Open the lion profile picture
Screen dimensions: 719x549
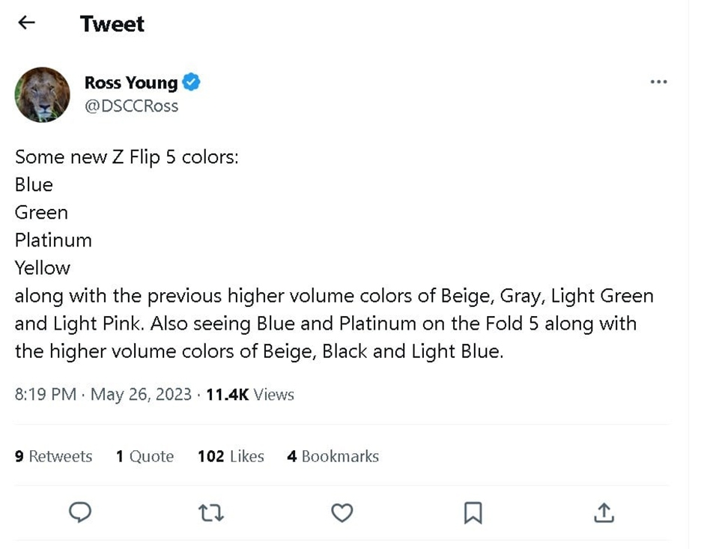[42, 94]
